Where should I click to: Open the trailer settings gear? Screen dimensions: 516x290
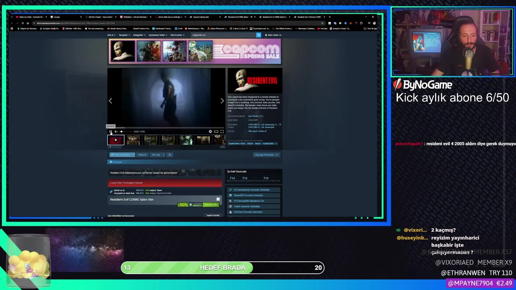click(210, 131)
